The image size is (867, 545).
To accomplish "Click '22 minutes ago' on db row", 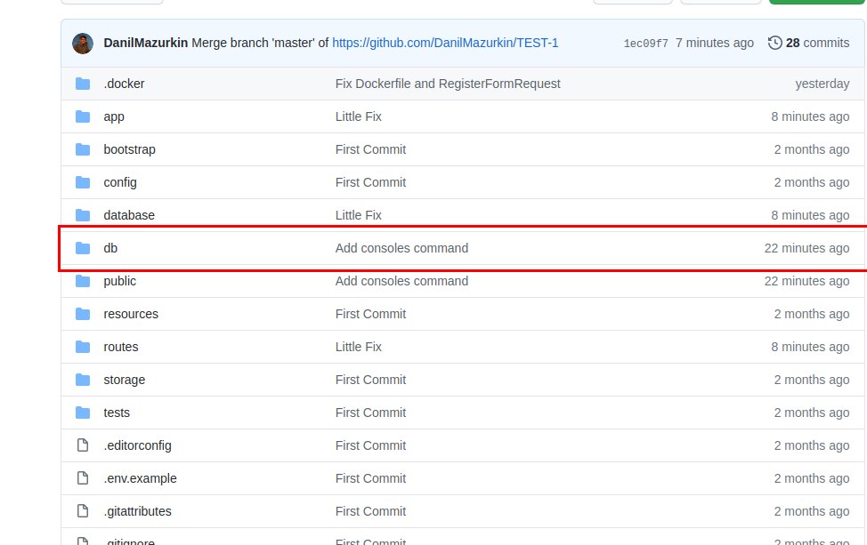I will [x=806, y=248].
